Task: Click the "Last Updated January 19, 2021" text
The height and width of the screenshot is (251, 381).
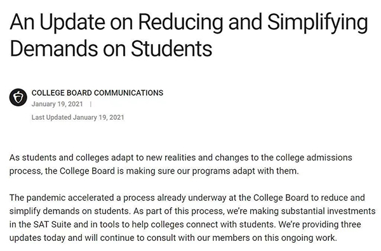Action: (77, 117)
